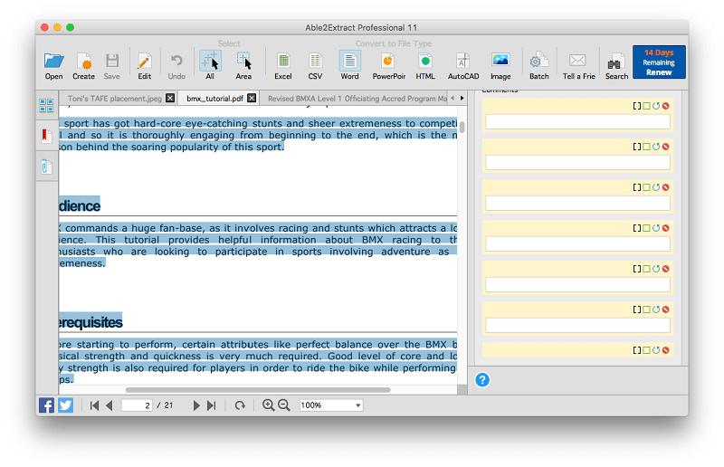Click the text field of the topmost comment
Image resolution: width=724 pixels, height=467 pixels.
coord(577,122)
